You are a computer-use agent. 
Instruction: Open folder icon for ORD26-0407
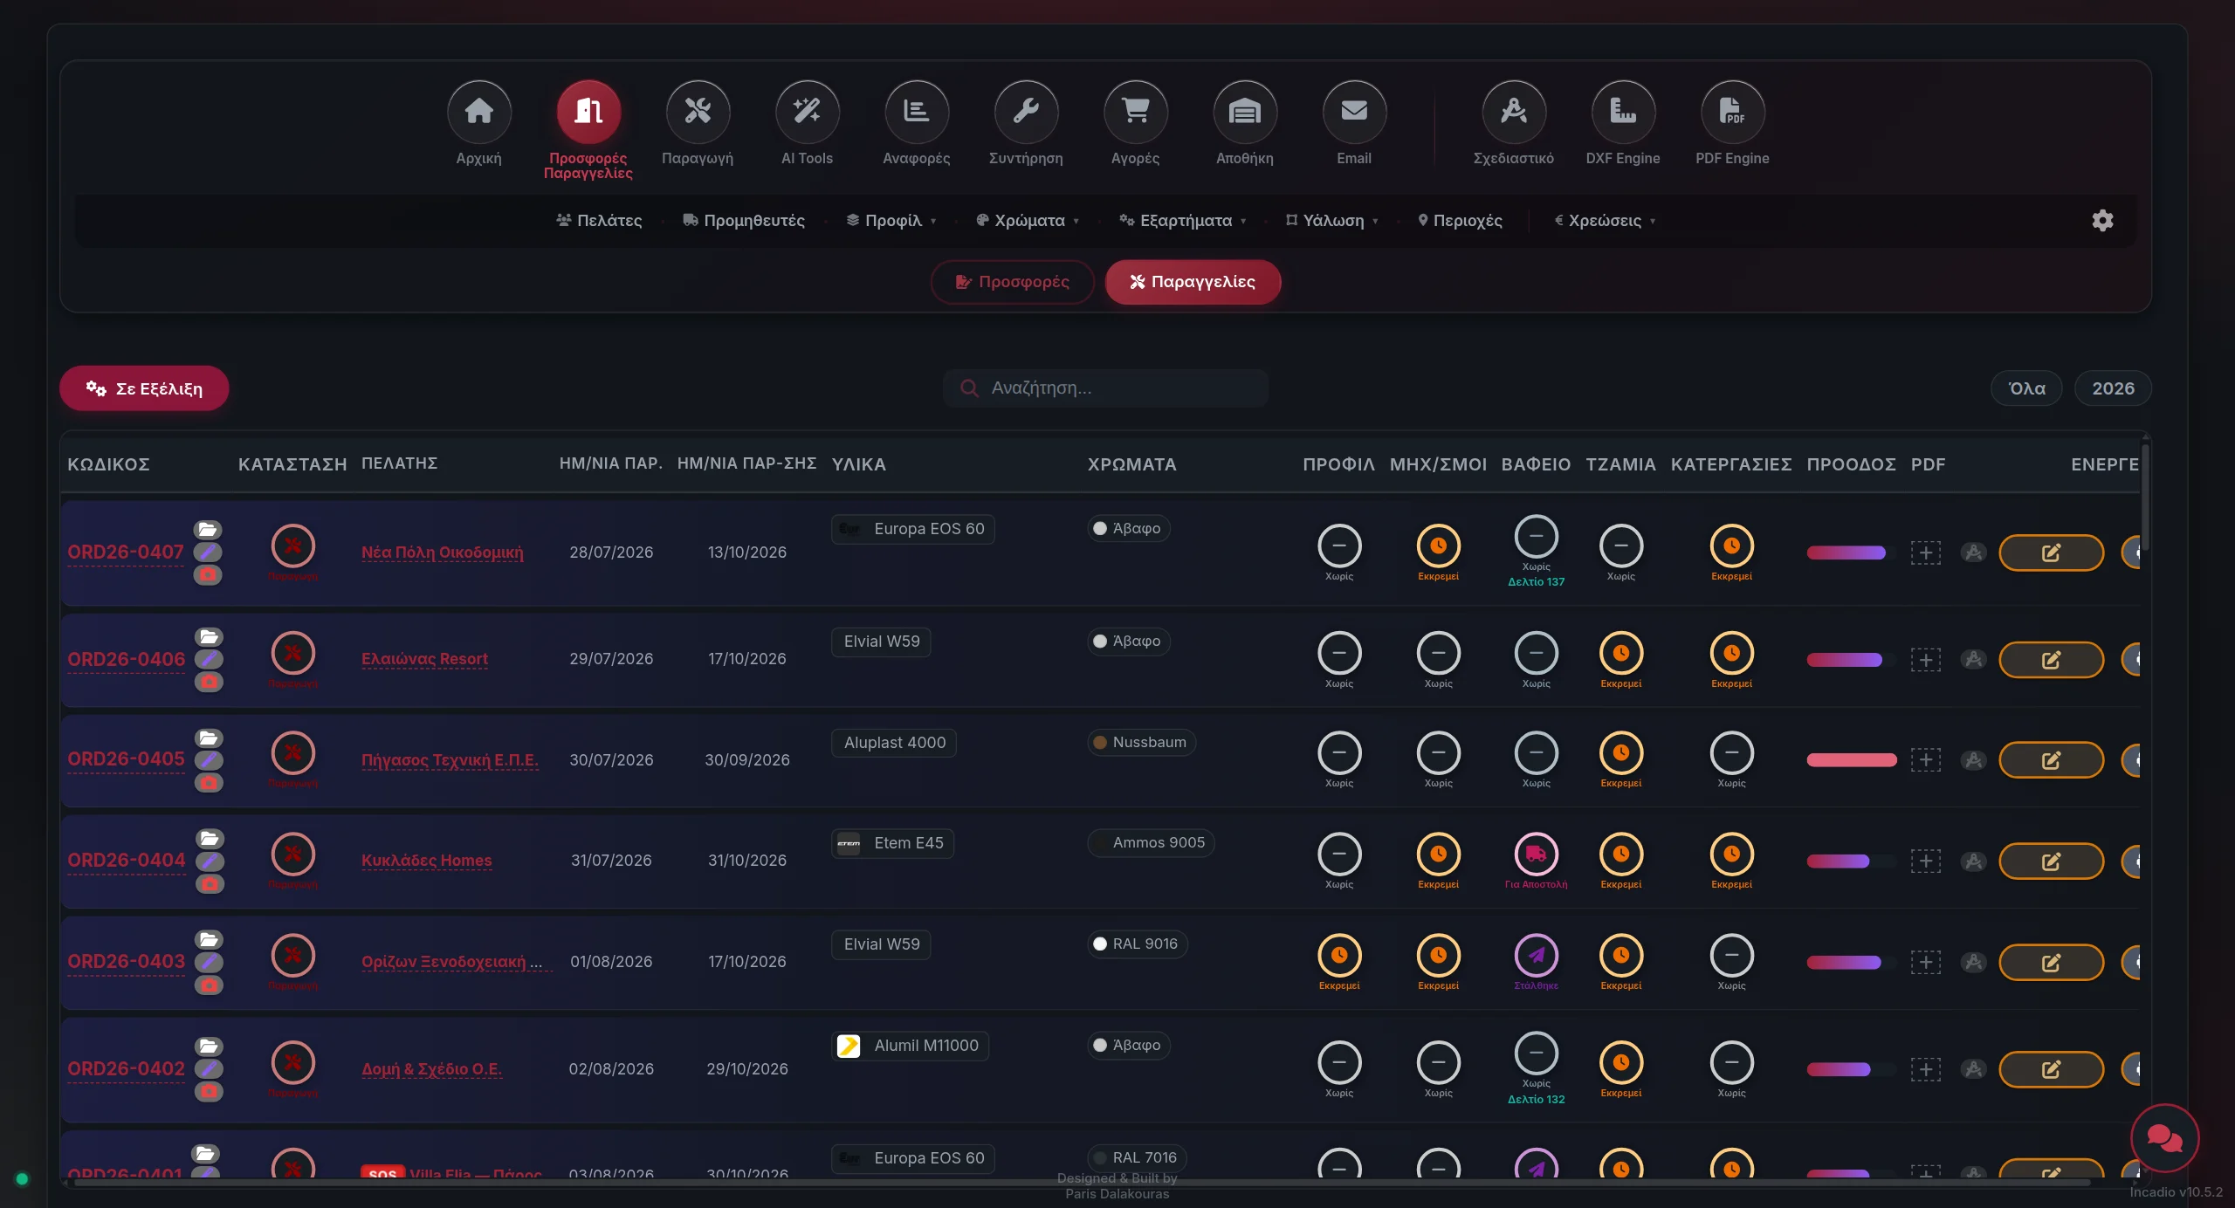[208, 530]
